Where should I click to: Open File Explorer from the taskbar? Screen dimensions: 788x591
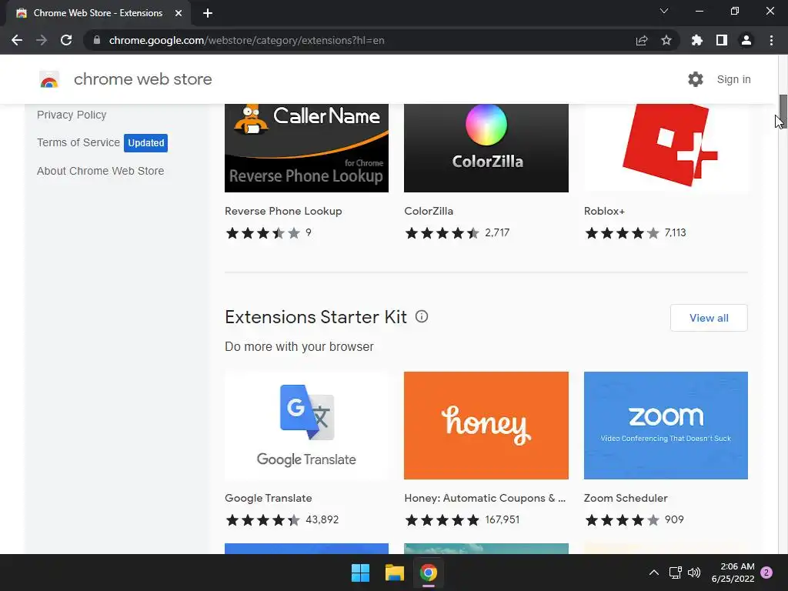click(x=395, y=573)
